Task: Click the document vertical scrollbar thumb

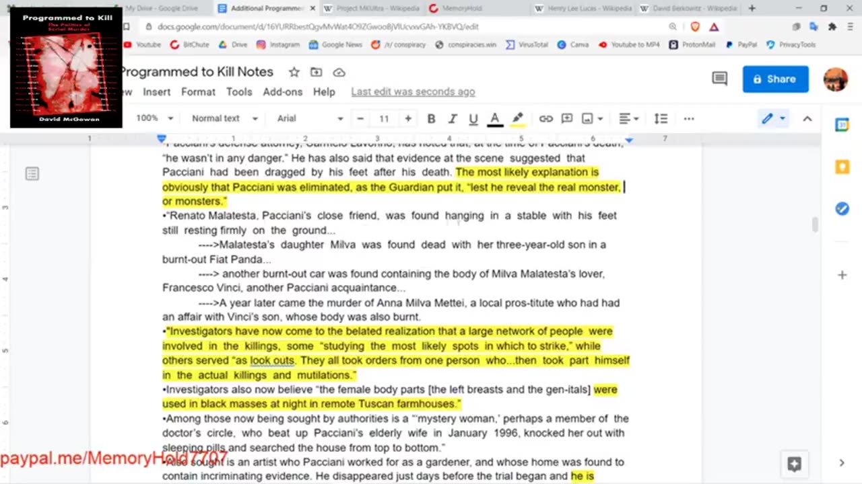Action: [x=815, y=225]
